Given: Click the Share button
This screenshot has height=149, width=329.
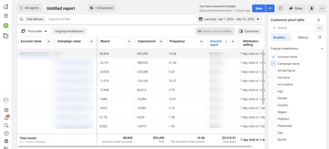Looking at the screenshot, I should tap(296, 8).
